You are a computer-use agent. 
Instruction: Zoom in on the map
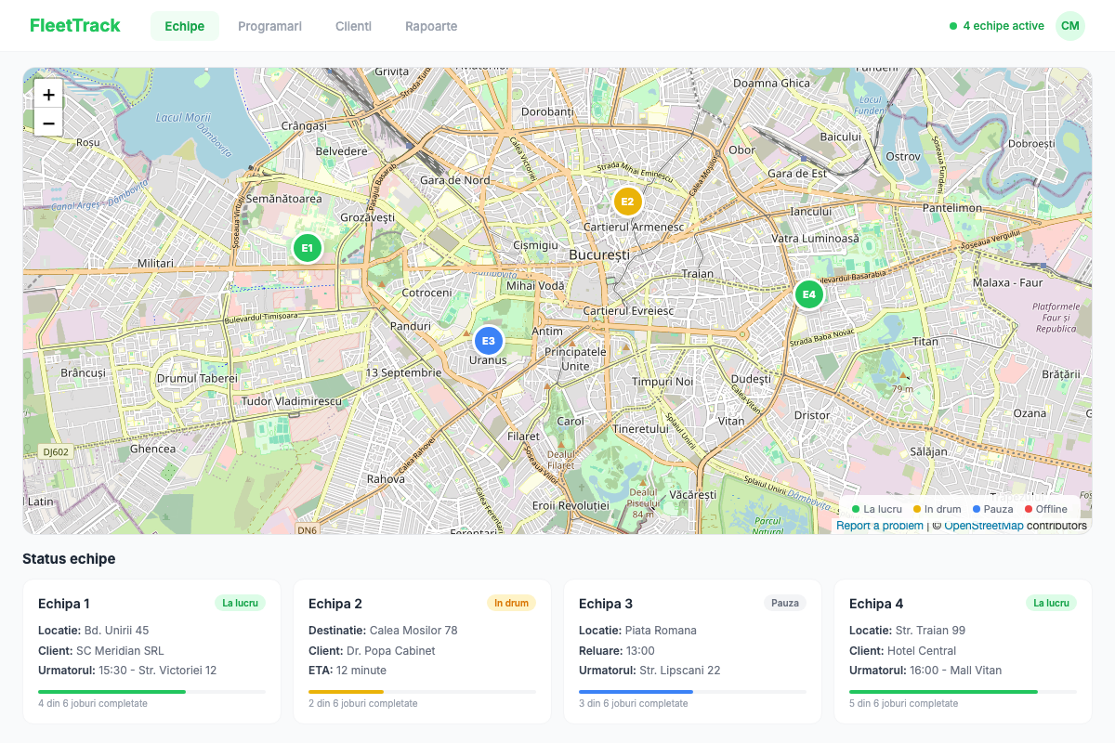tap(48, 94)
